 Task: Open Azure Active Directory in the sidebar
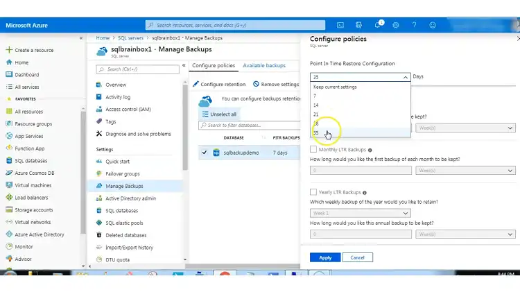(39, 234)
